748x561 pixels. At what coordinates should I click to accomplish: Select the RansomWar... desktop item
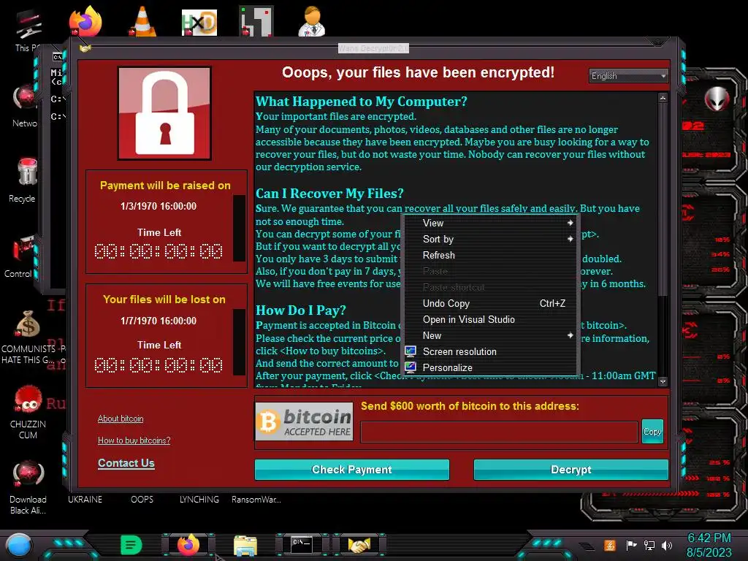click(256, 500)
